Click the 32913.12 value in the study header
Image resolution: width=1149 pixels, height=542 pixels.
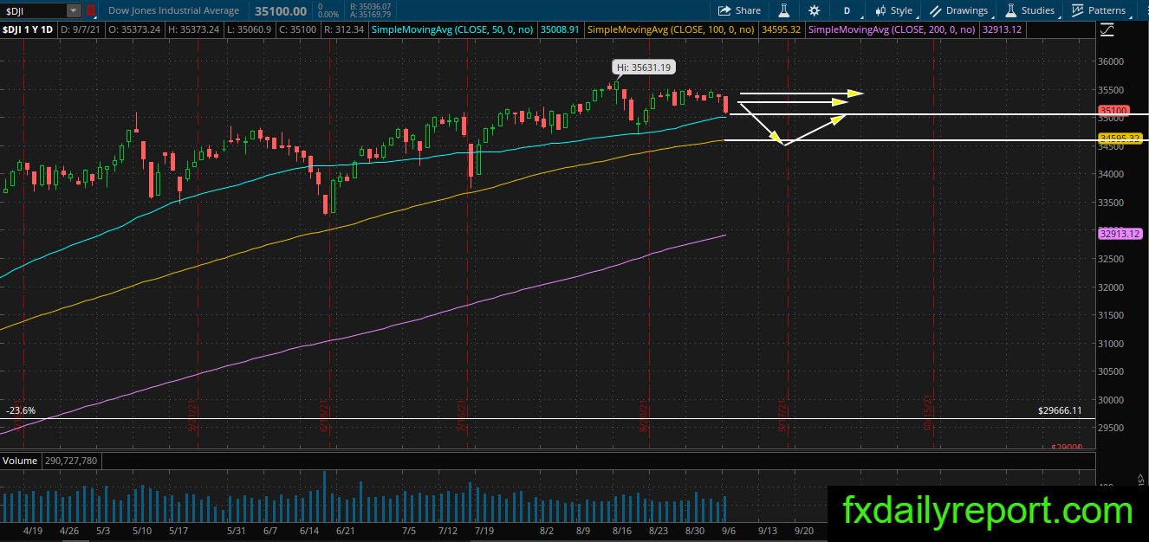tap(1003, 29)
